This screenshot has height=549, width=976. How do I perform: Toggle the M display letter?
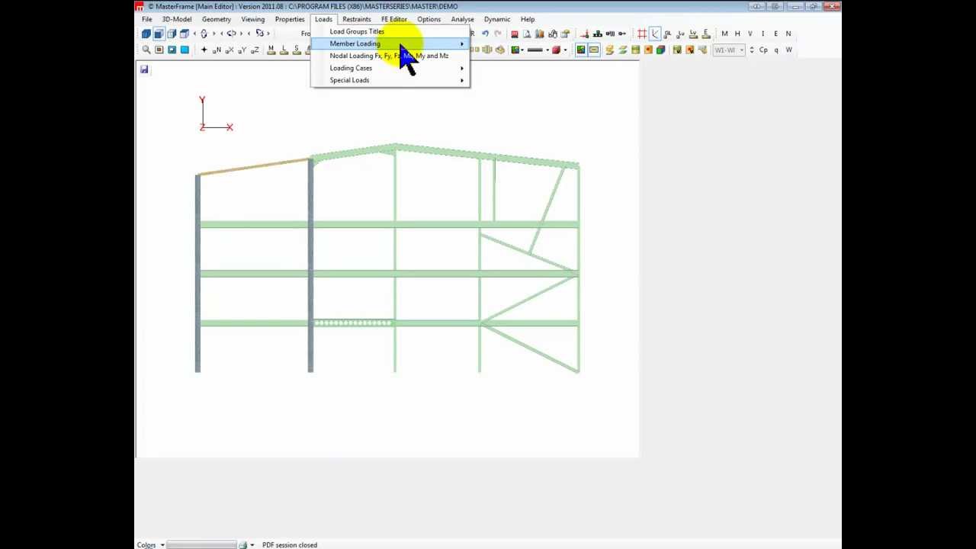(x=724, y=34)
